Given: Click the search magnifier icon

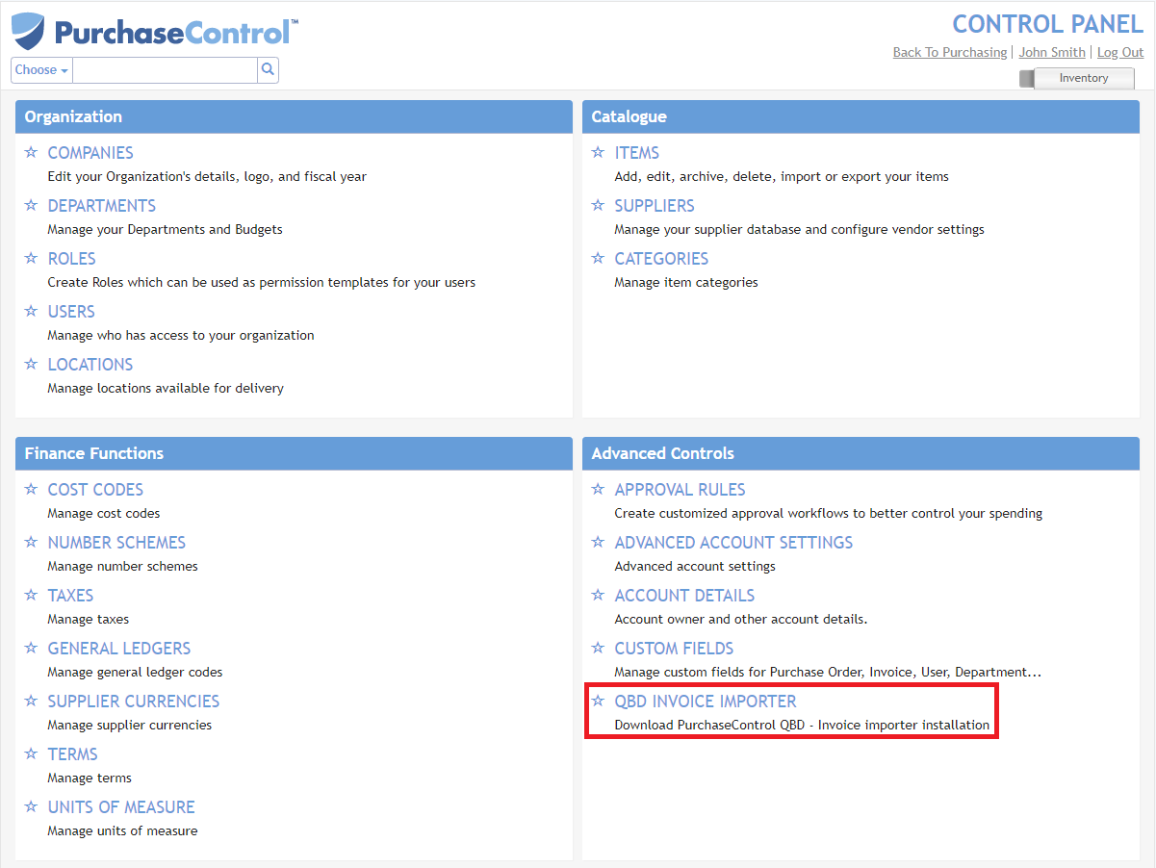Looking at the screenshot, I should [x=268, y=69].
